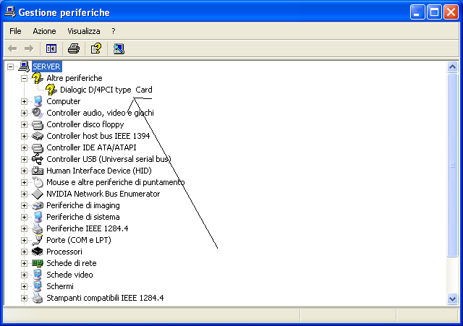Screen dimensions: 463x326
Task: Click the Human Interface Device icon
Action: (38, 171)
